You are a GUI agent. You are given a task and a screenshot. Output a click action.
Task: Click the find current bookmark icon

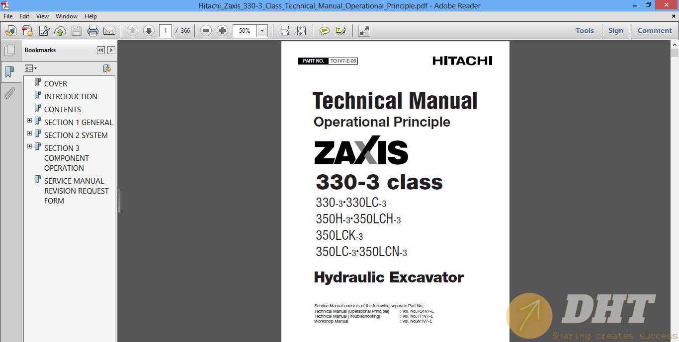(x=107, y=68)
